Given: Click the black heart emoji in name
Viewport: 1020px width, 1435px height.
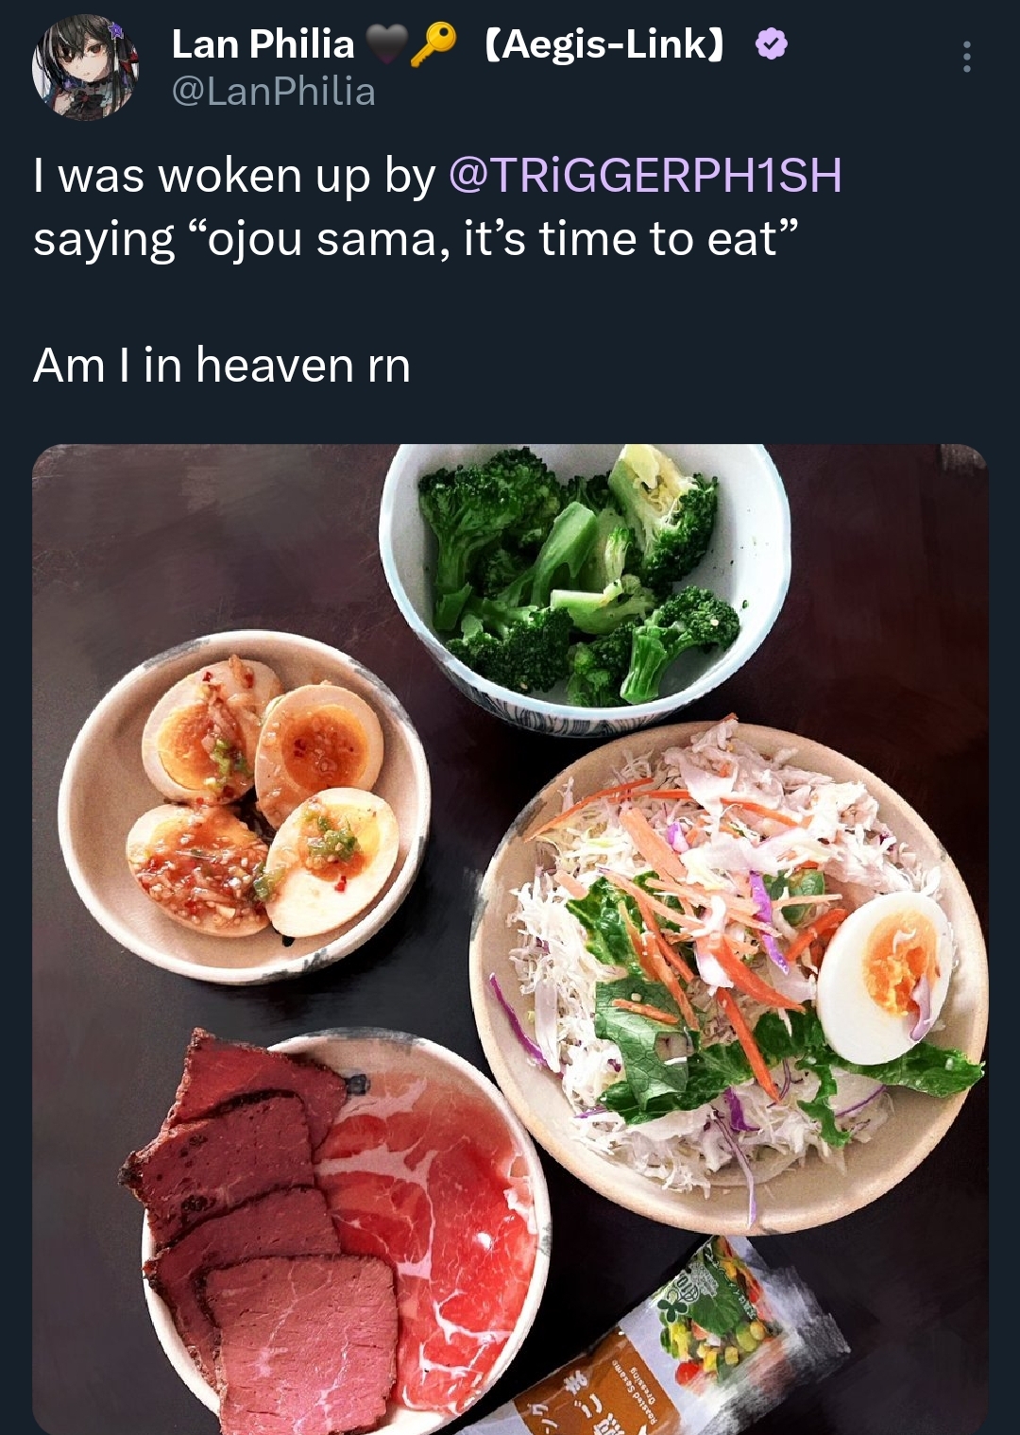Looking at the screenshot, I should (385, 43).
